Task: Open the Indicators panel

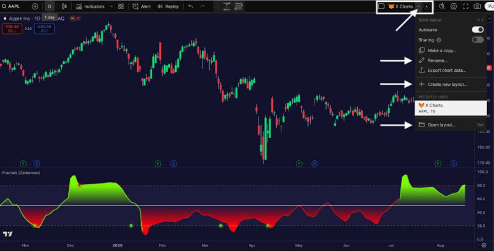Action: 90,6
